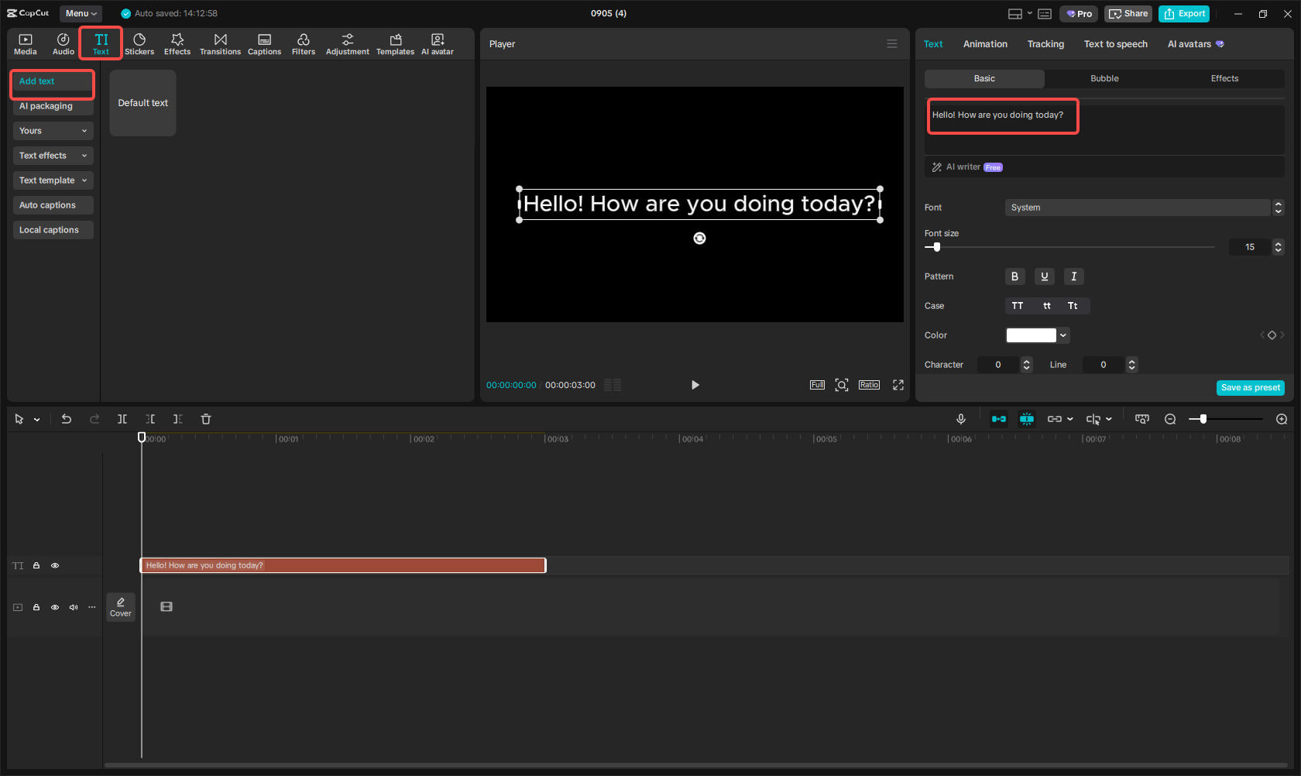The height and width of the screenshot is (776, 1301).
Task: Open the Auto captions tool
Action: click(x=53, y=204)
